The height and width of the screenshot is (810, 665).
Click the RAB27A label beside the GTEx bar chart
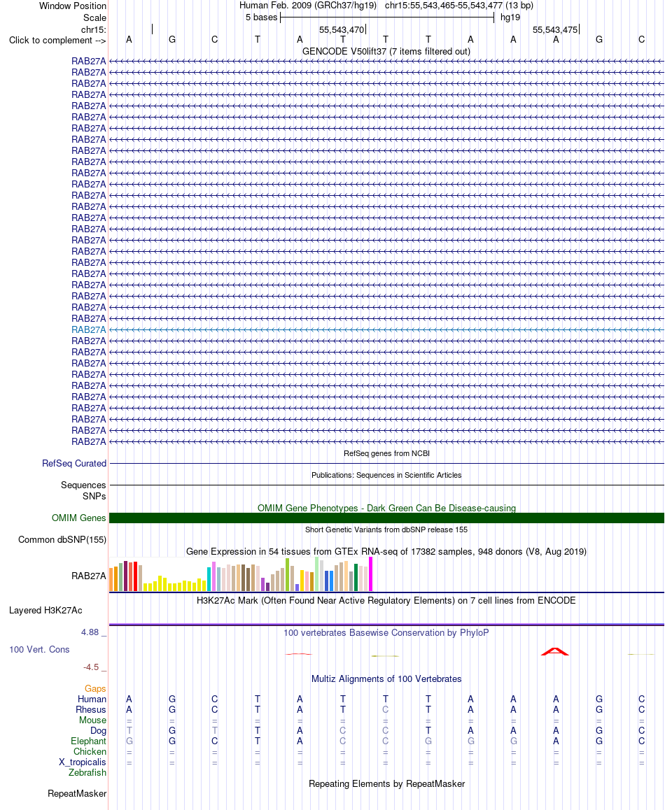88,576
